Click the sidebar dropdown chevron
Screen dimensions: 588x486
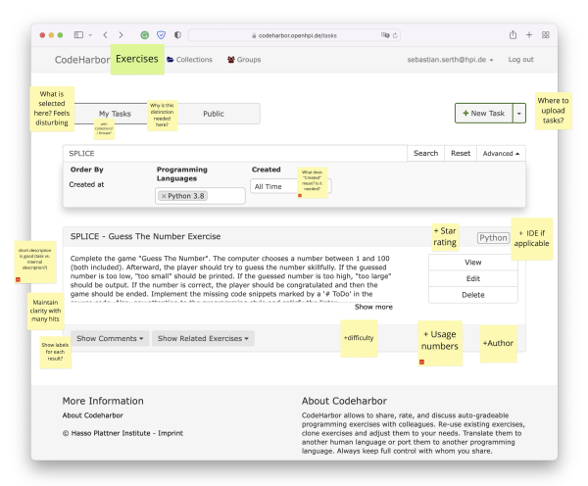(x=90, y=35)
